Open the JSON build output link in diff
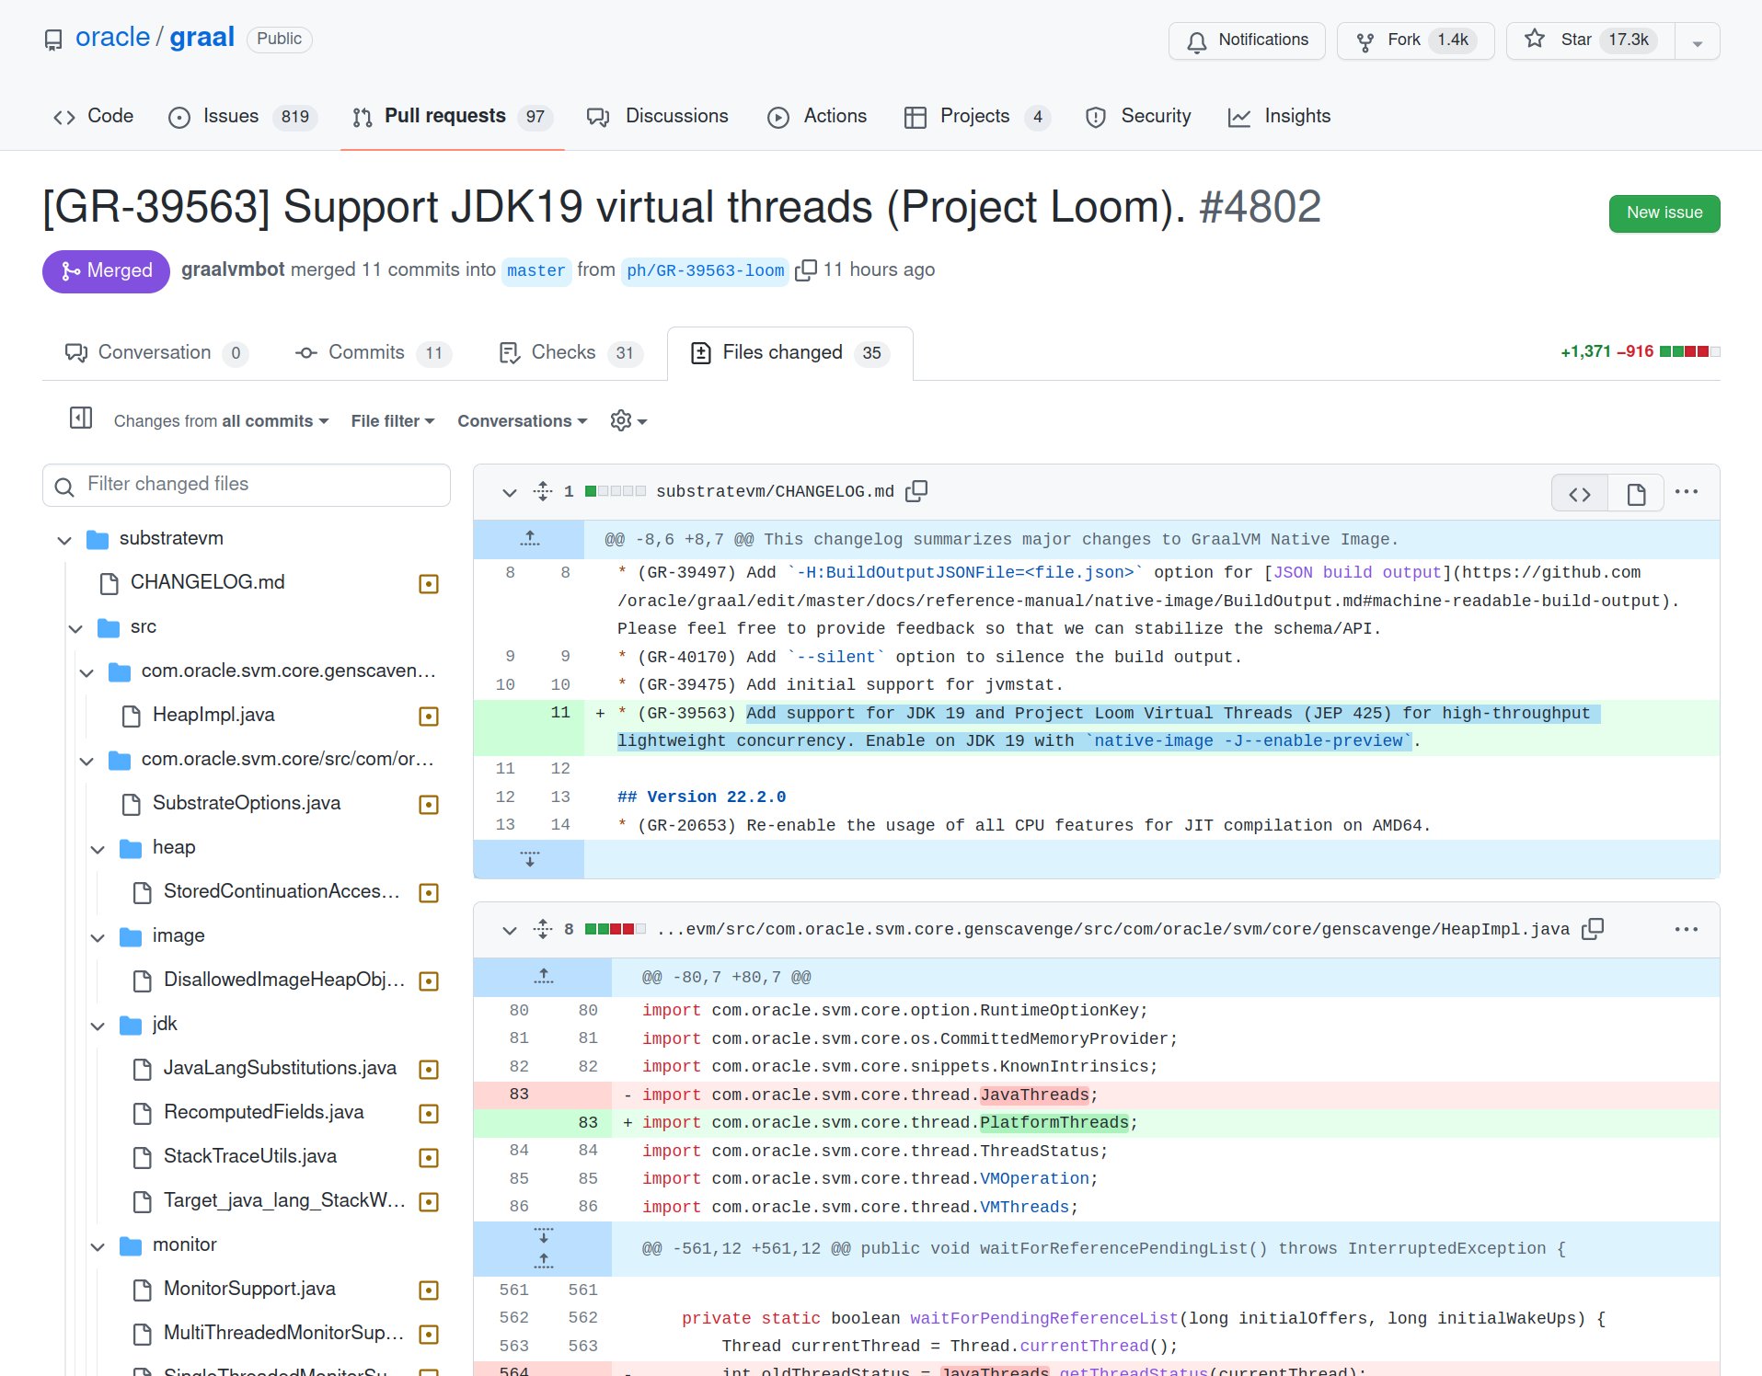The width and height of the screenshot is (1762, 1376). [x=1357, y=573]
